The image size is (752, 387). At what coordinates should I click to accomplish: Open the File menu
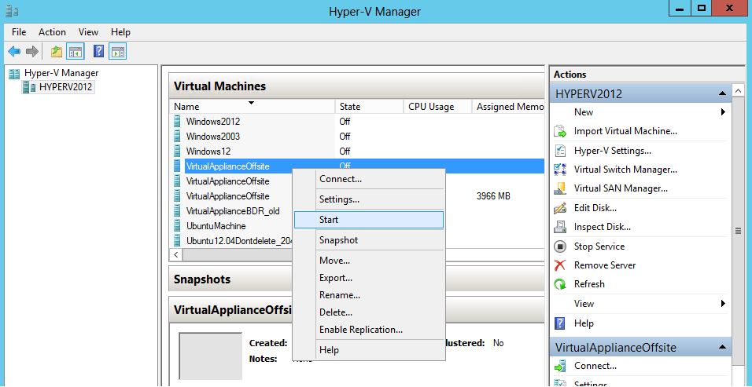pos(19,32)
